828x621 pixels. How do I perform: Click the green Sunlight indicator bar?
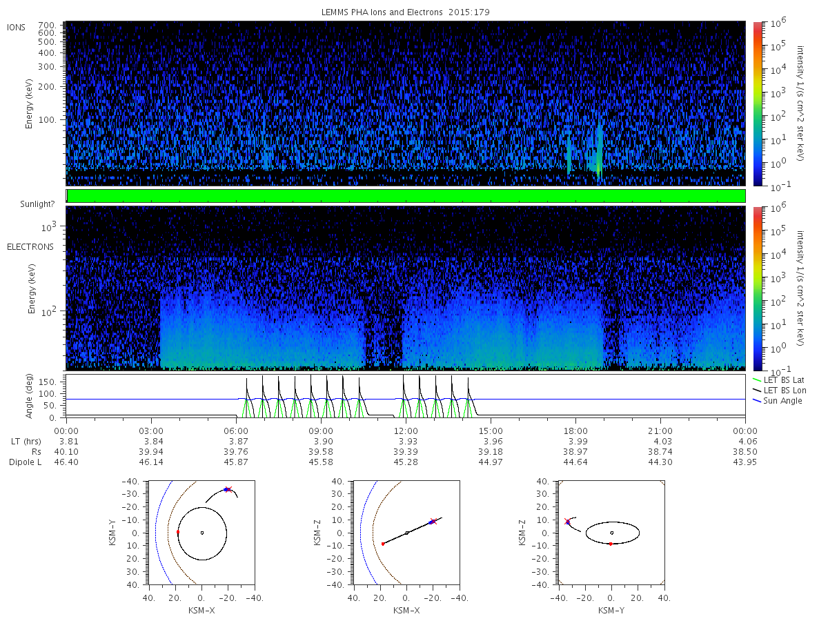point(406,196)
